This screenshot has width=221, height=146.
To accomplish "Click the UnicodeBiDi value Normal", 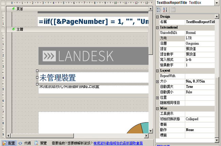I will pyautogui.click(x=200, y=33).
